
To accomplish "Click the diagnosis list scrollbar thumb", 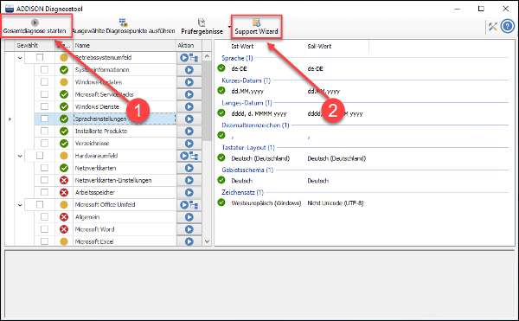I will tap(207, 101).
